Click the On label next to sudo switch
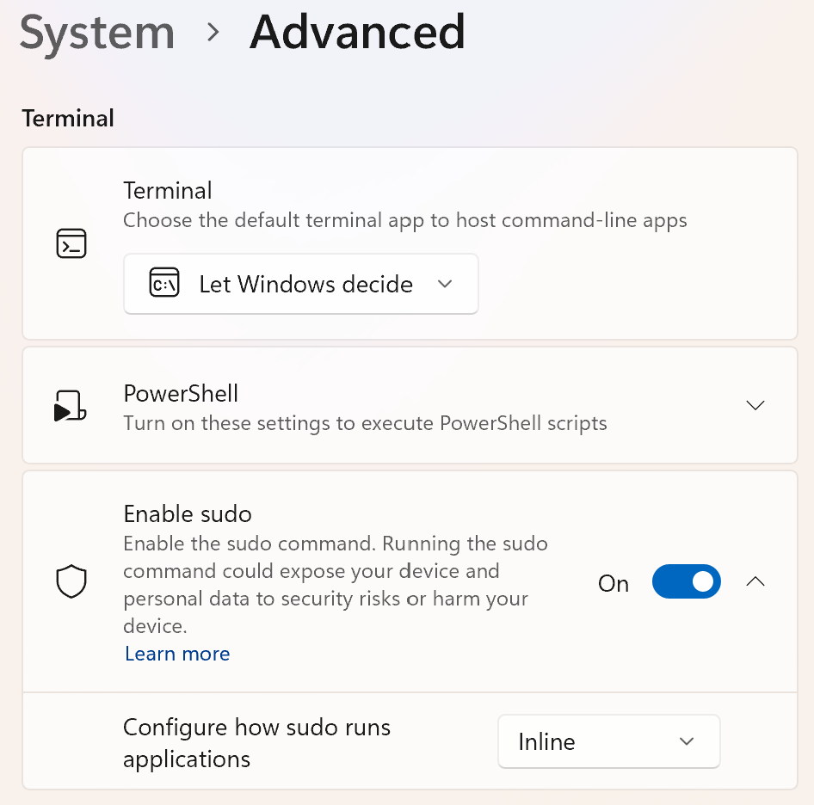 pyautogui.click(x=614, y=583)
